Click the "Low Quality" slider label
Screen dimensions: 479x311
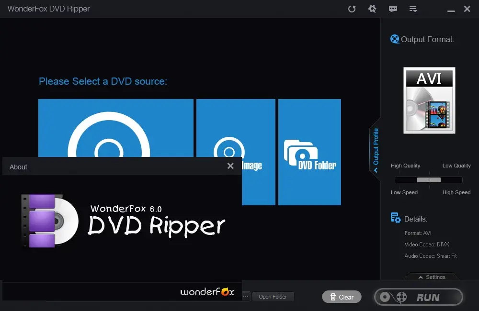pos(456,166)
